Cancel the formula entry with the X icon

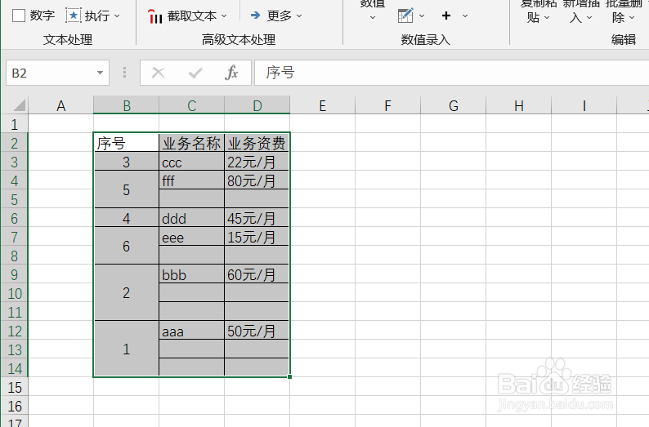click(158, 73)
